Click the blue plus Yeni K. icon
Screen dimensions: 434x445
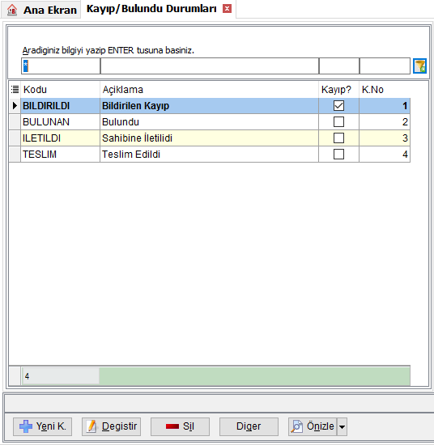click(26, 426)
